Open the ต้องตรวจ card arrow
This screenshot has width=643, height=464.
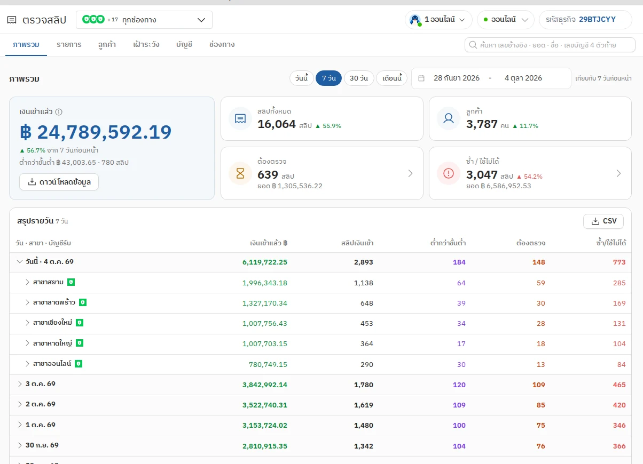click(410, 173)
